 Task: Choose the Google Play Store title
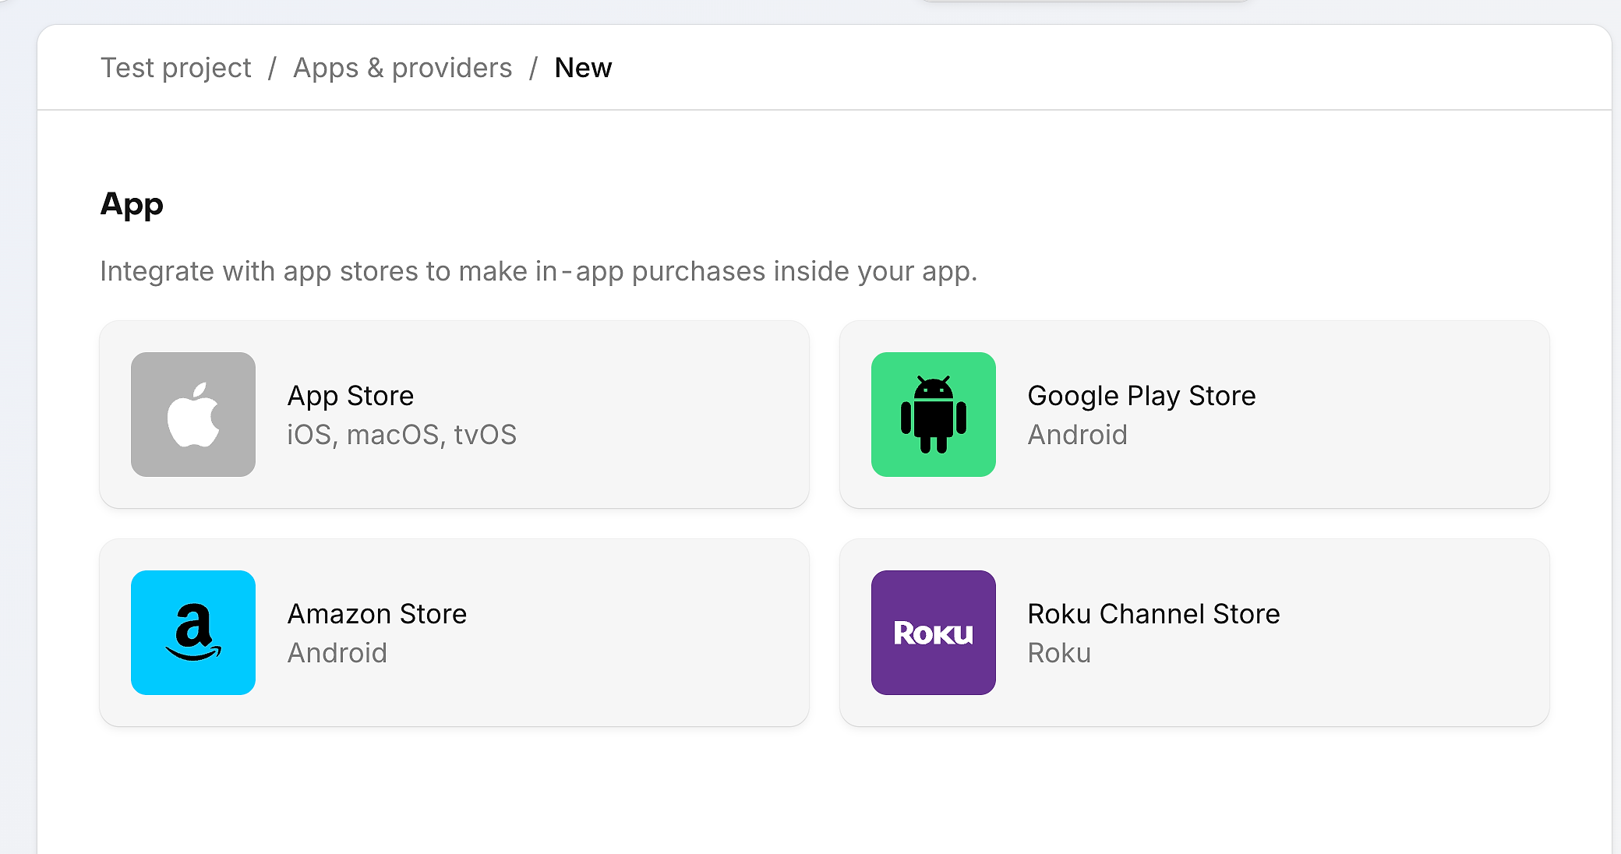tap(1142, 396)
